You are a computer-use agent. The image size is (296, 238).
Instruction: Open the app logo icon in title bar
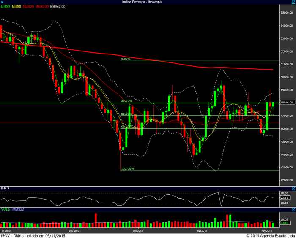point(2,2)
